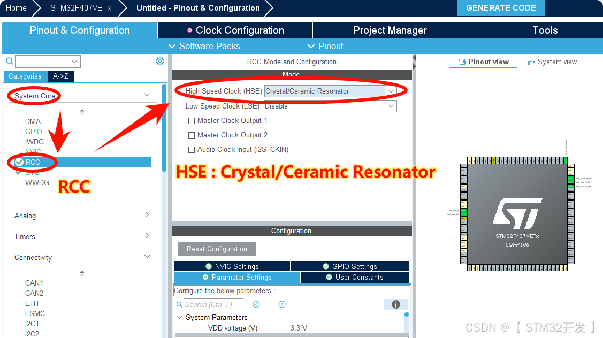Click Untitled - Pinout & Configuration breadcrumb
Viewport: 603px width, 338px height.
click(x=198, y=7)
